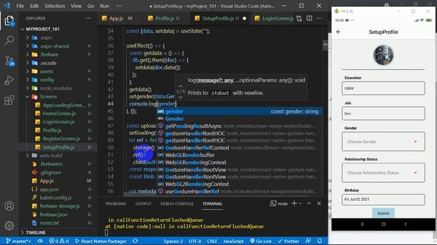Open notes.txt in explorer
This screenshot has width=437, height=245.
49,223
